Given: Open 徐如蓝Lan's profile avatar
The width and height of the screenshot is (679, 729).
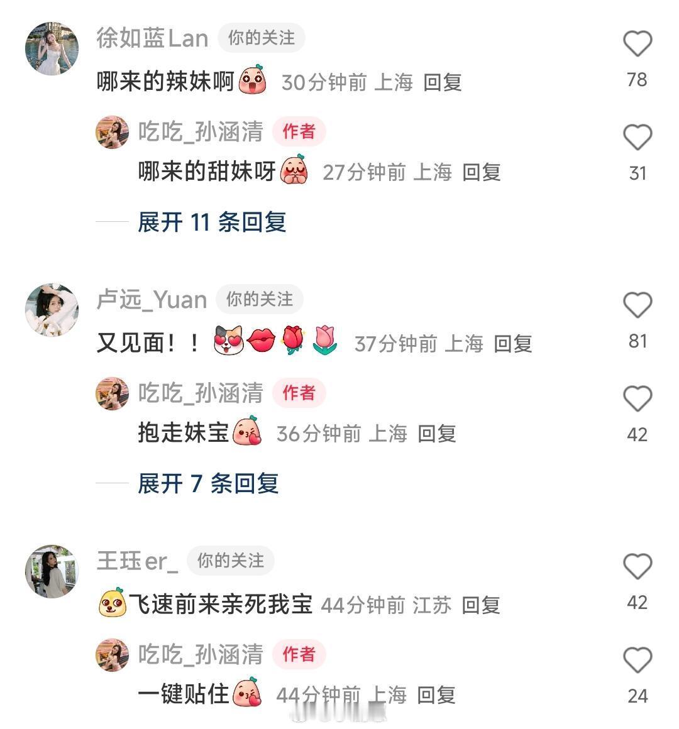Looking at the screenshot, I should coord(52,48).
